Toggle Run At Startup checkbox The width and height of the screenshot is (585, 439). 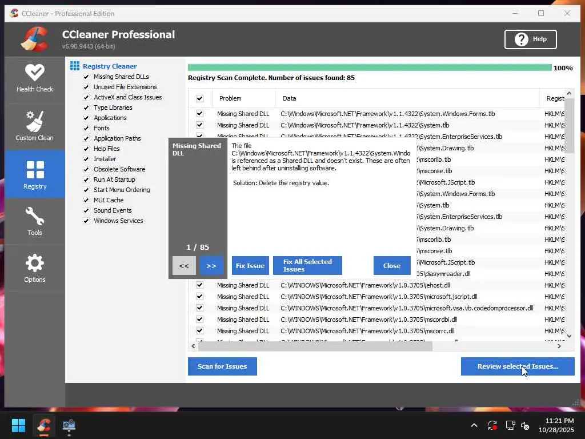coord(86,179)
